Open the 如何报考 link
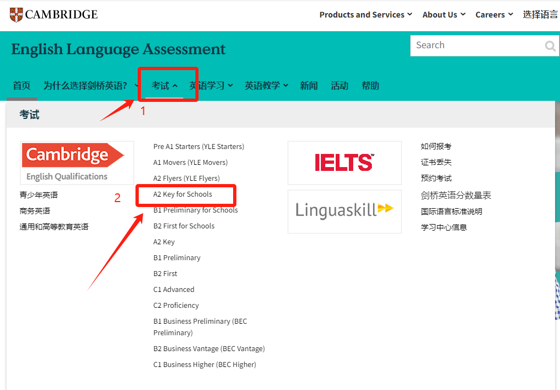This screenshot has height=390, width=560. tap(436, 147)
